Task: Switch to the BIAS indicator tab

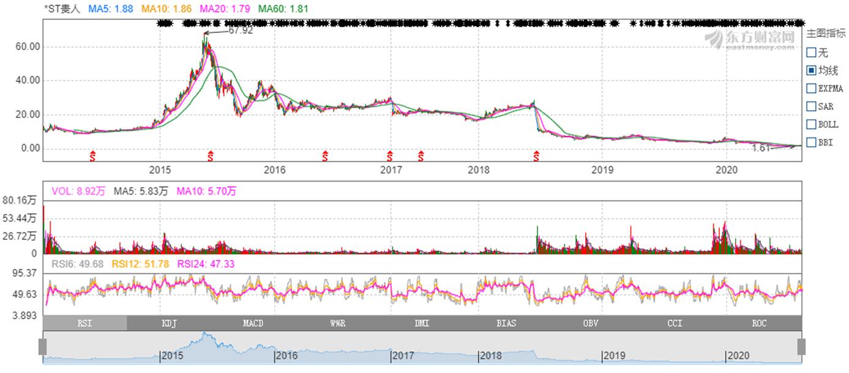Action: click(506, 323)
